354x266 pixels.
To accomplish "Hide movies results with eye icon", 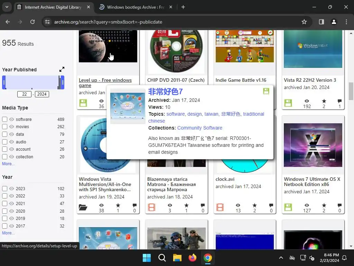I will click(11, 127).
